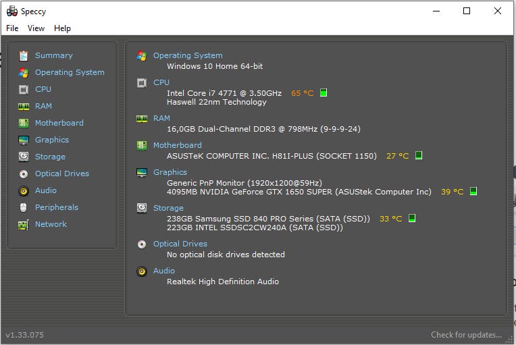
Task: Click the RAM stick icon in sidebar
Action: point(24,107)
